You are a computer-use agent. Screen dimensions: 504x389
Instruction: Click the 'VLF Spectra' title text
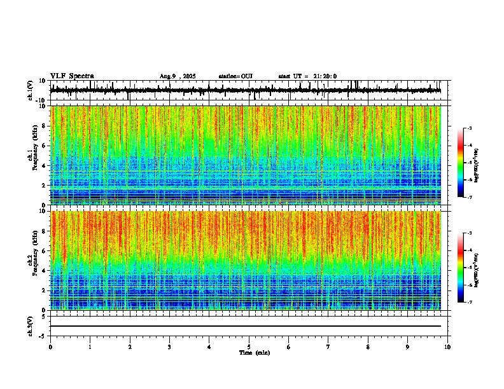(72, 76)
